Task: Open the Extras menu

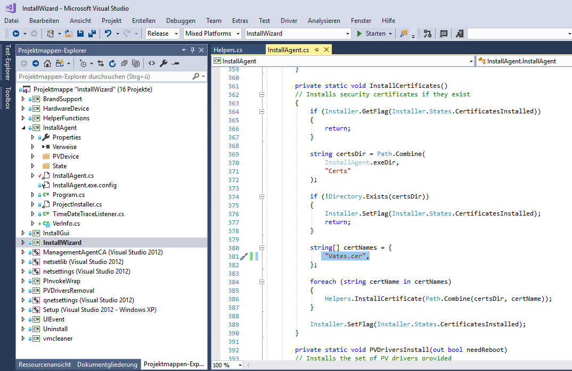Action: [x=240, y=21]
